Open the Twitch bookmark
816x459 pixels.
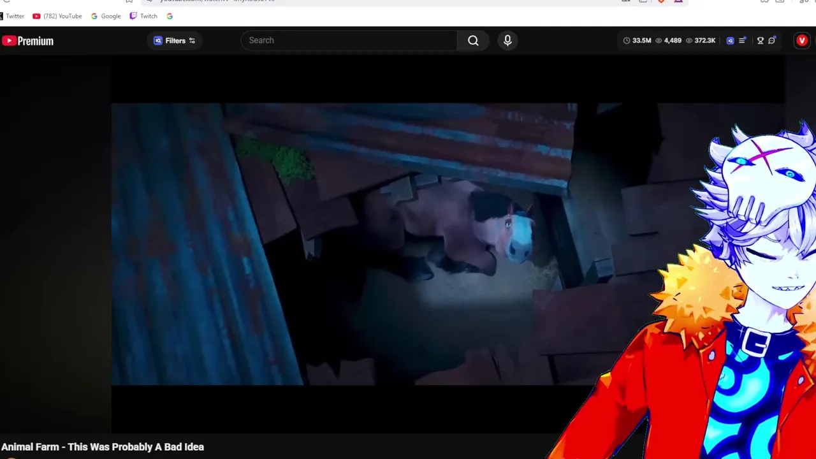143,16
